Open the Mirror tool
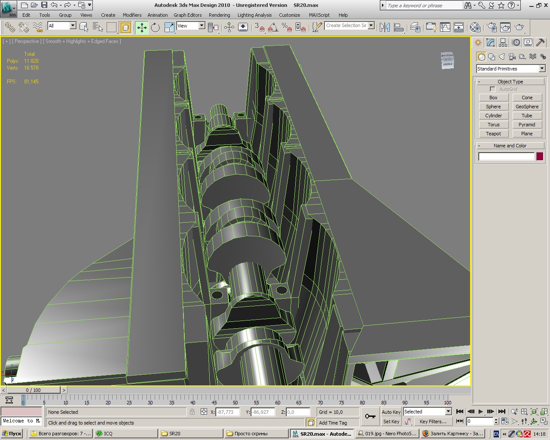550x440 pixels. pos(385,27)
